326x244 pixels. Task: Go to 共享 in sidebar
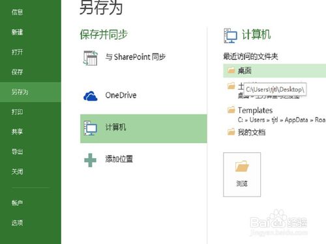(x=17, y=131)
